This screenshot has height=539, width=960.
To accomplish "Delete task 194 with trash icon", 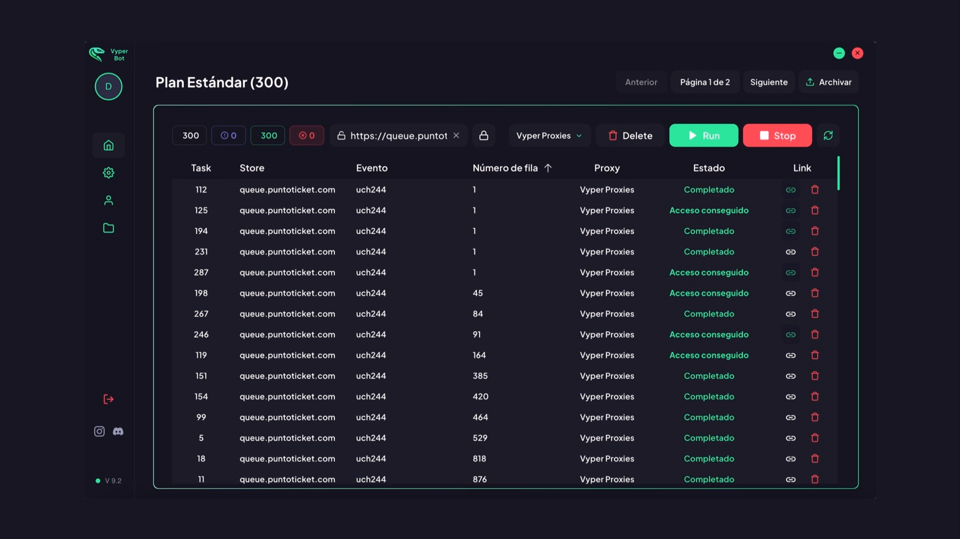I will (815, 231).
